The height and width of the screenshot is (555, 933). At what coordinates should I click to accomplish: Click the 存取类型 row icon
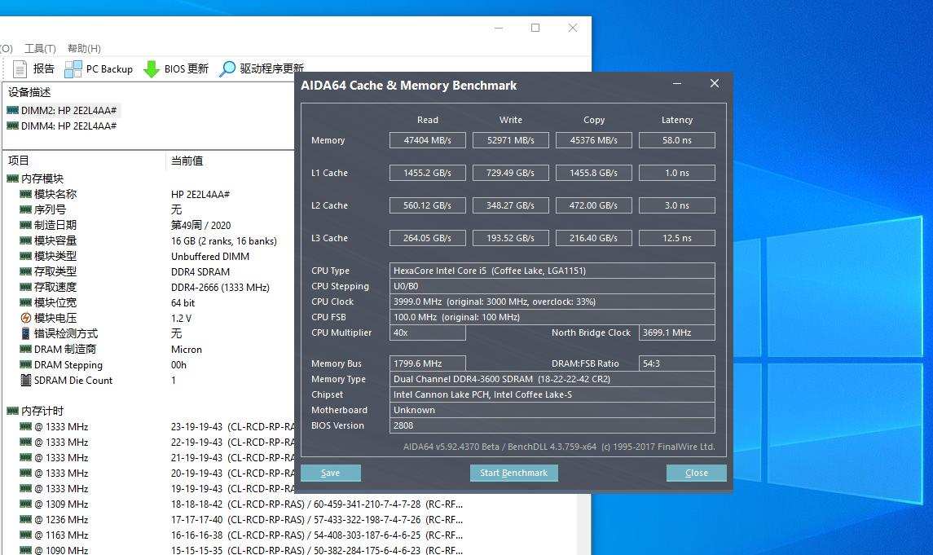25,271
